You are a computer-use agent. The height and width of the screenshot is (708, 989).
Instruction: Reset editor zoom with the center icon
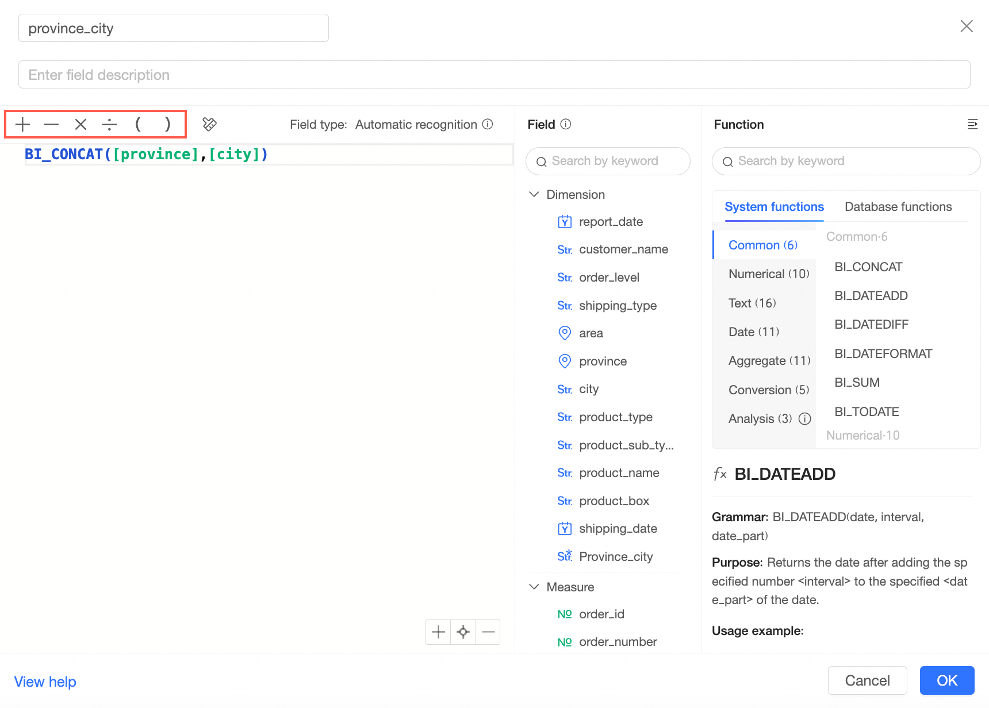463,632
